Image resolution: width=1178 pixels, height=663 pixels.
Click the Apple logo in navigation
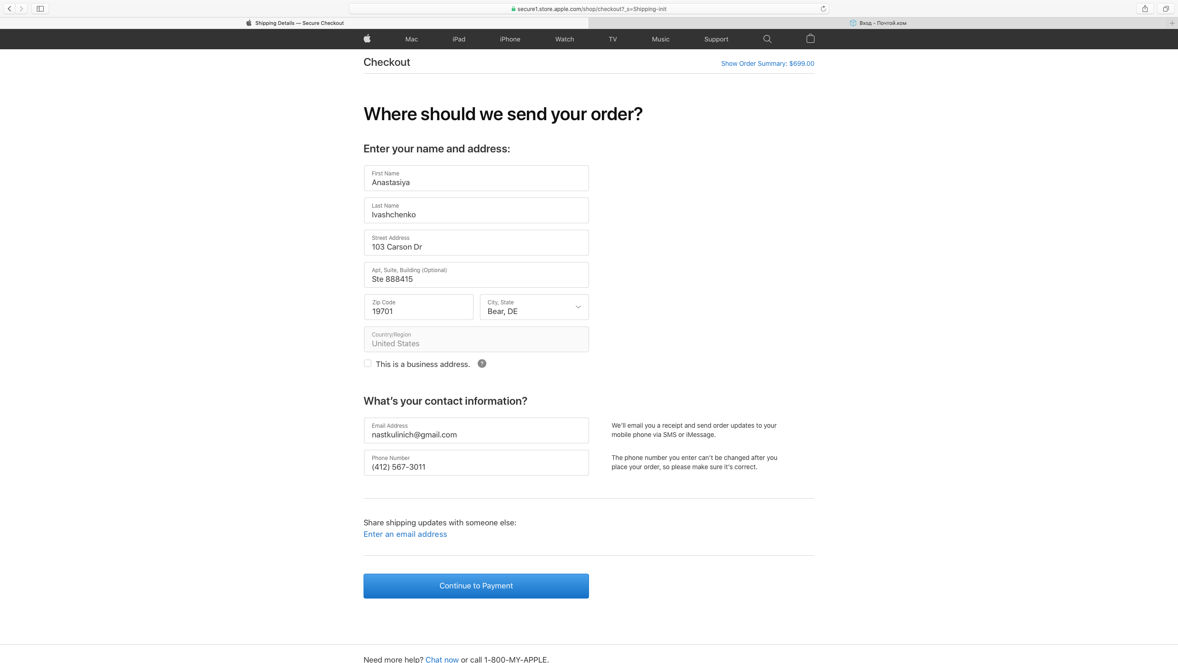367,39
